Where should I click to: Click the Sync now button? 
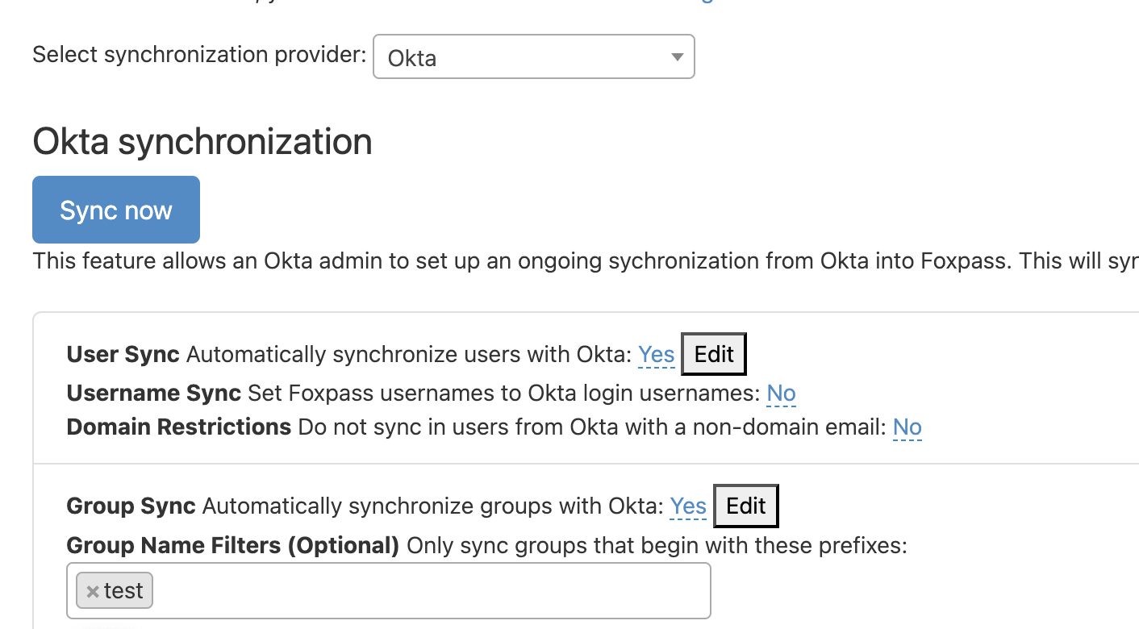point(116,210)
